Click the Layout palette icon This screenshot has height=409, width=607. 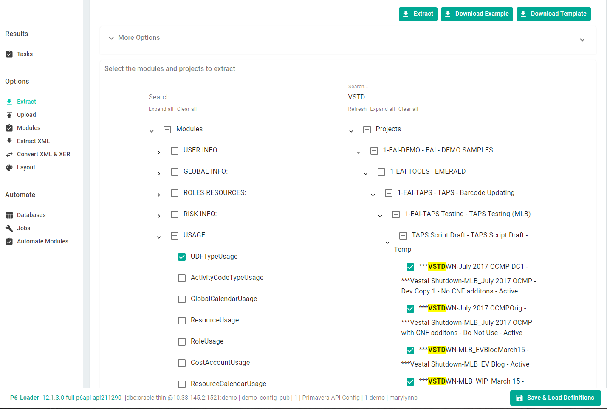click(9, 168)
